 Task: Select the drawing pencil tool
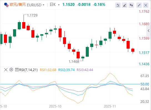(125, 5)
